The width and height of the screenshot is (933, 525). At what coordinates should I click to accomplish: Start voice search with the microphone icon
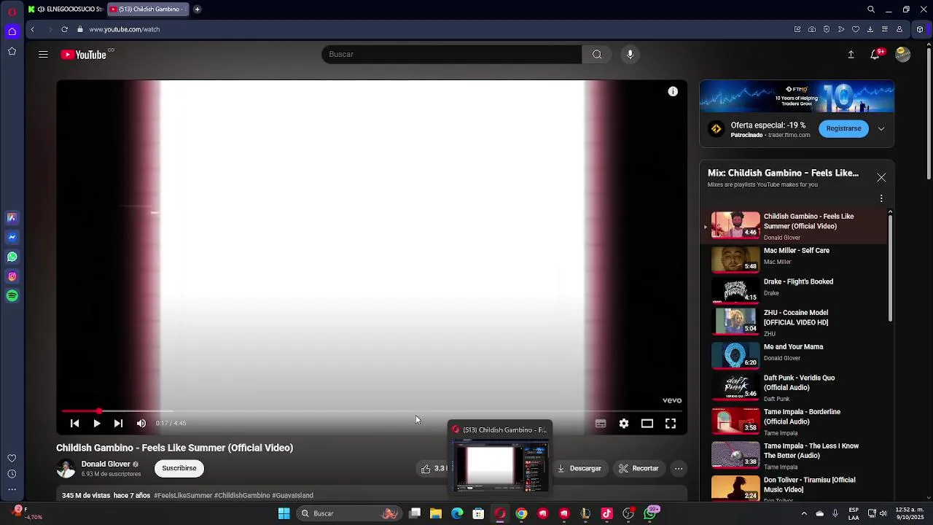click(631, 54)
